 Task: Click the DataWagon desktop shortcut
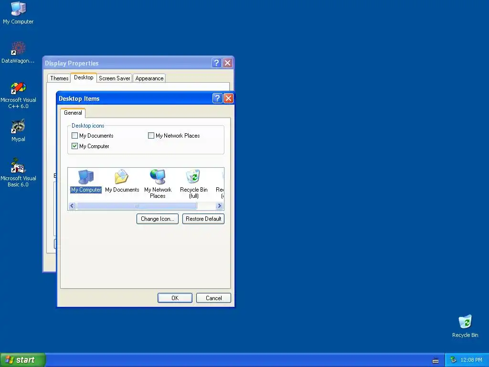[x=18, y=52]
